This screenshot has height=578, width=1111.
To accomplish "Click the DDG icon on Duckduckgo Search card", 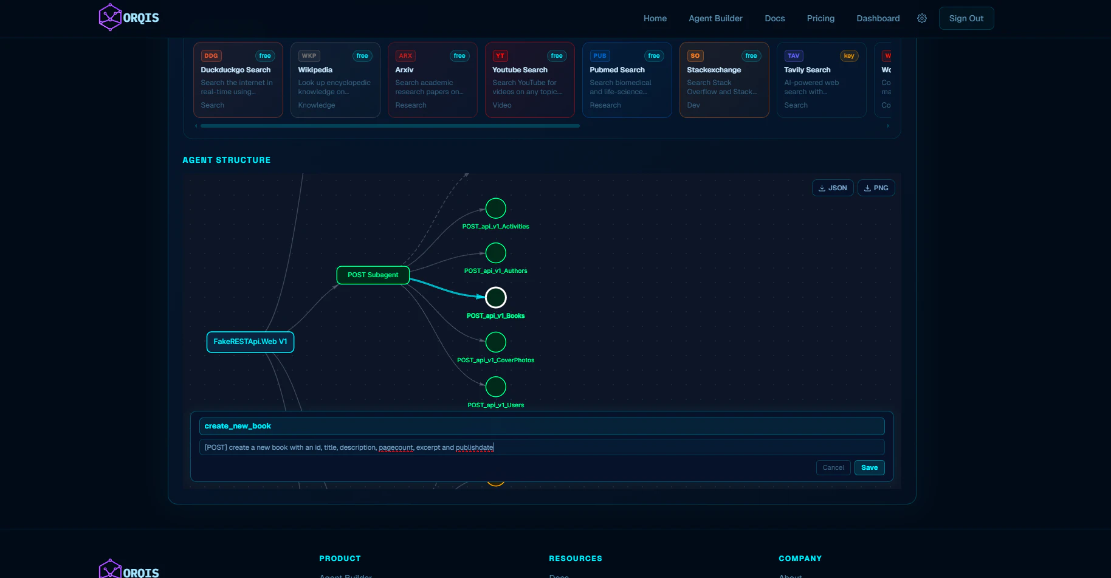I will pos(210,55).
